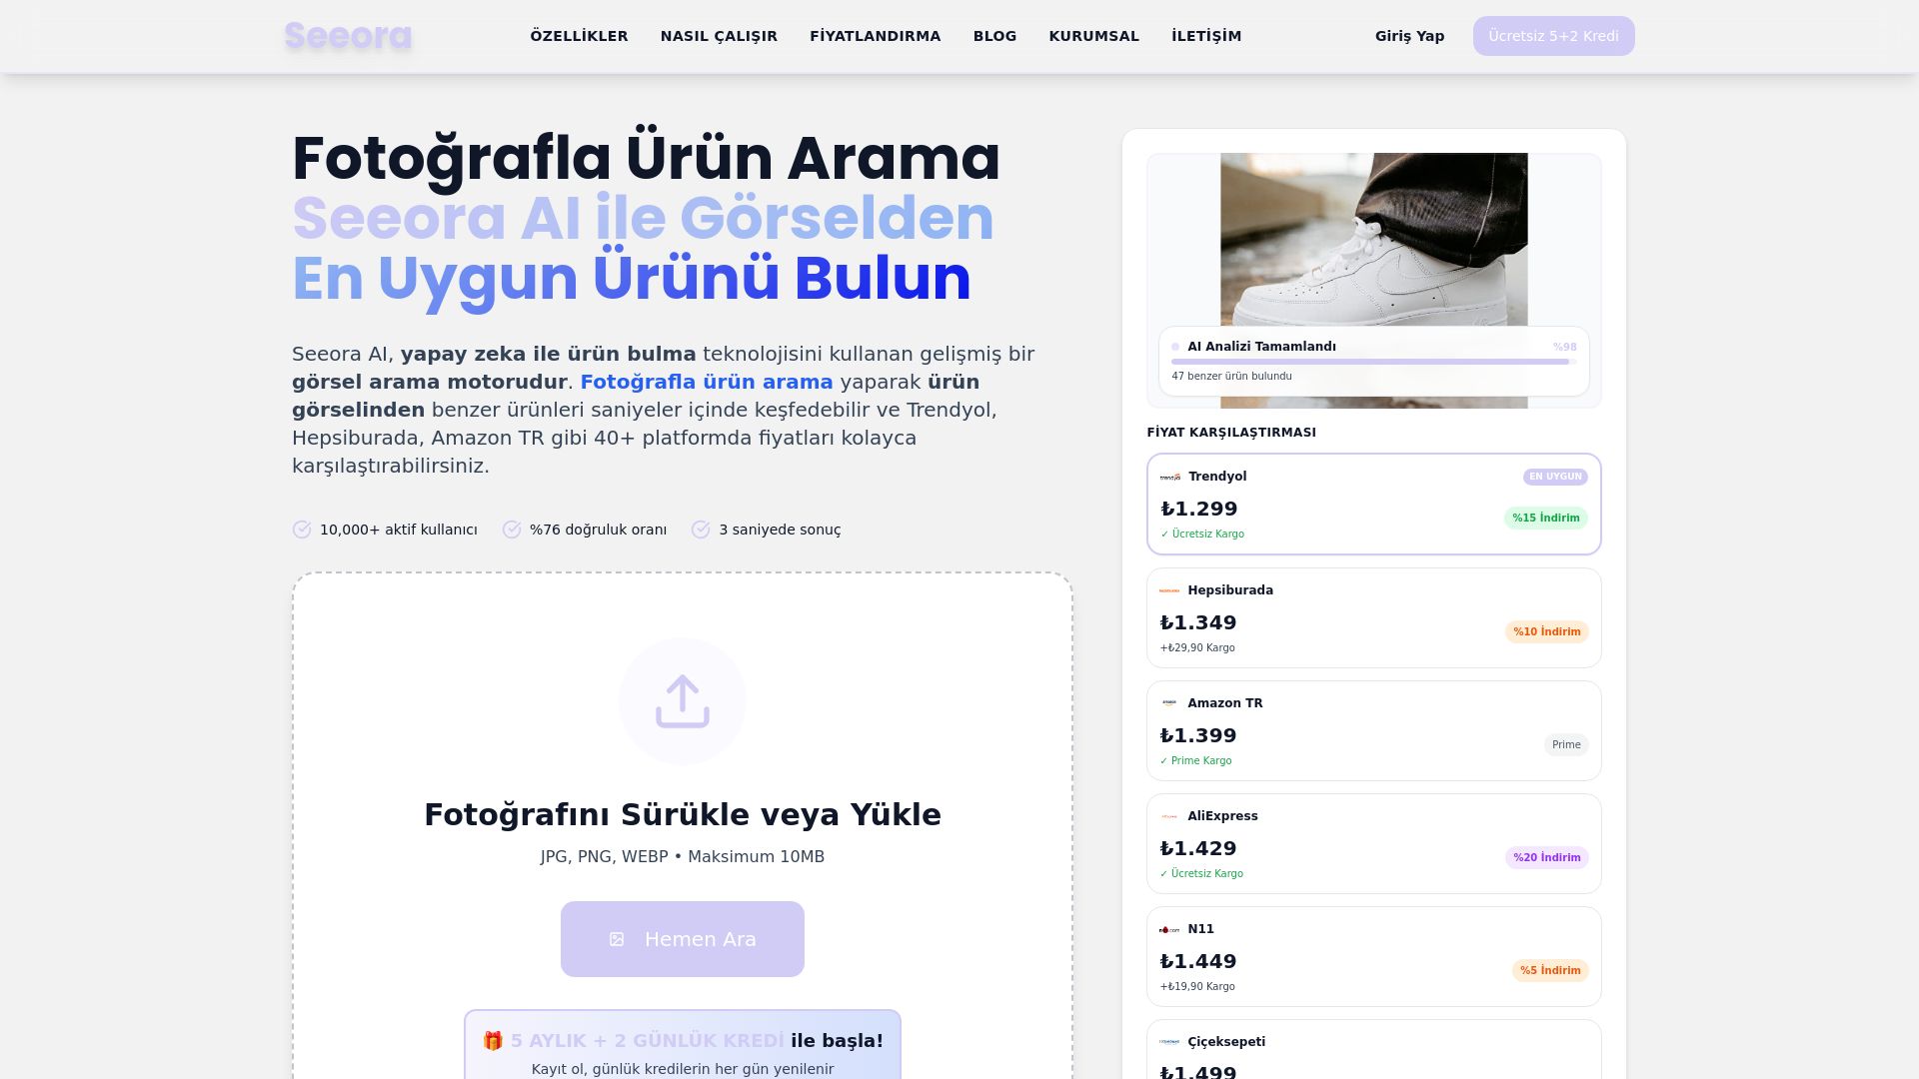Click the checkmark beside 10,000+ aktif kullanıcı
Viewport: 1919px width, 1079px height.
click(x=302, y=530)
